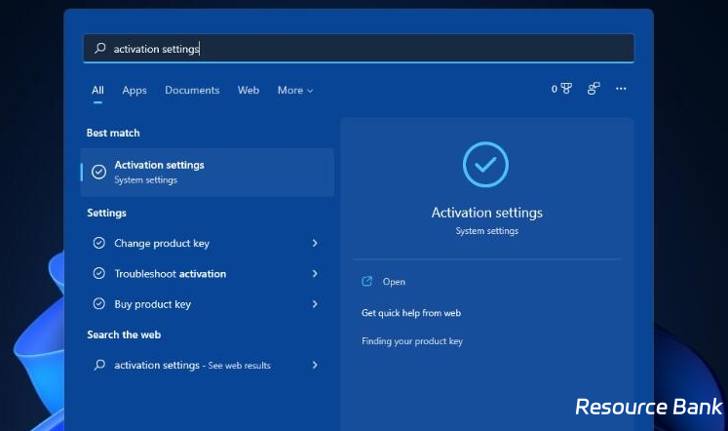Select the Buy product key result
The height and width of the screenshot is (431, 728).
153,304
